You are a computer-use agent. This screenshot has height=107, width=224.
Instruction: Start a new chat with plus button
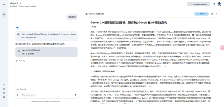click(x=4, y=14)
